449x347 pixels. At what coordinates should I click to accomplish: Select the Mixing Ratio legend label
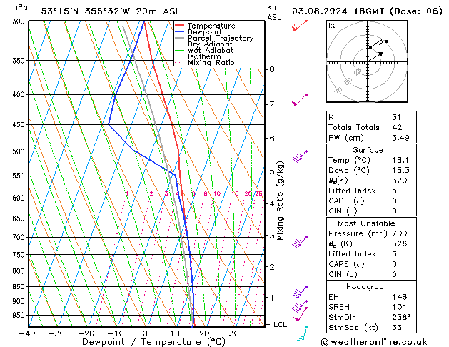coord(211,63)
